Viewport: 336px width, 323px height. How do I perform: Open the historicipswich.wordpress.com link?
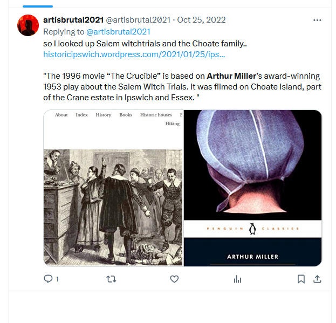[x=134, y=54]
